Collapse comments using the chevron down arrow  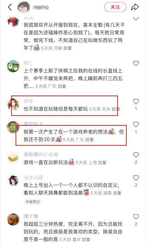[136, 19]
